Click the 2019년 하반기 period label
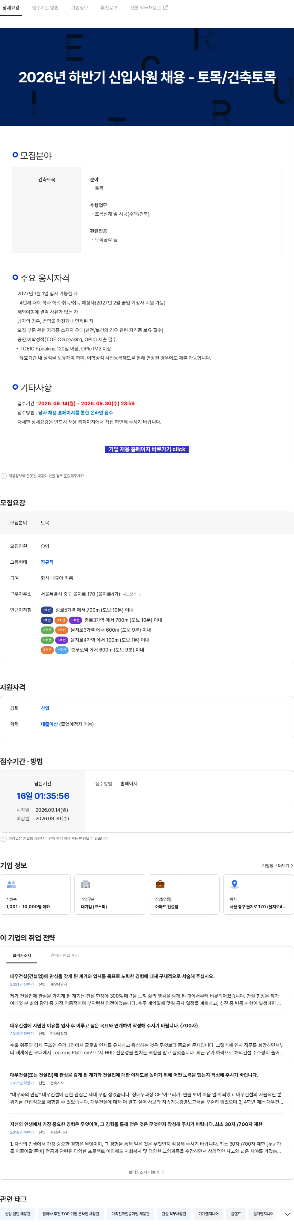The height and width of the screenshot is (1225, 294). (x=22, y=1033)
